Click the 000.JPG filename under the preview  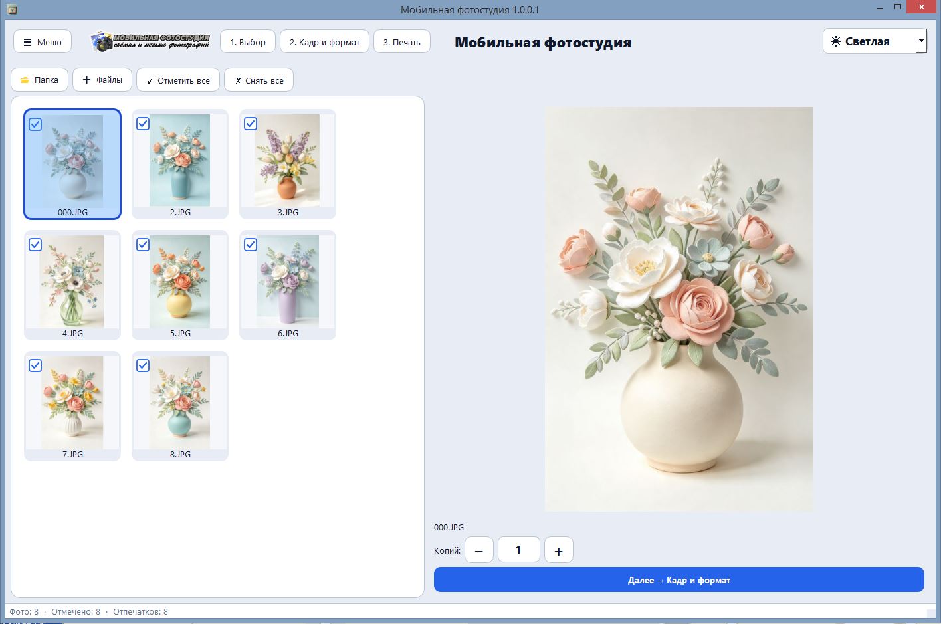point(449,527)
